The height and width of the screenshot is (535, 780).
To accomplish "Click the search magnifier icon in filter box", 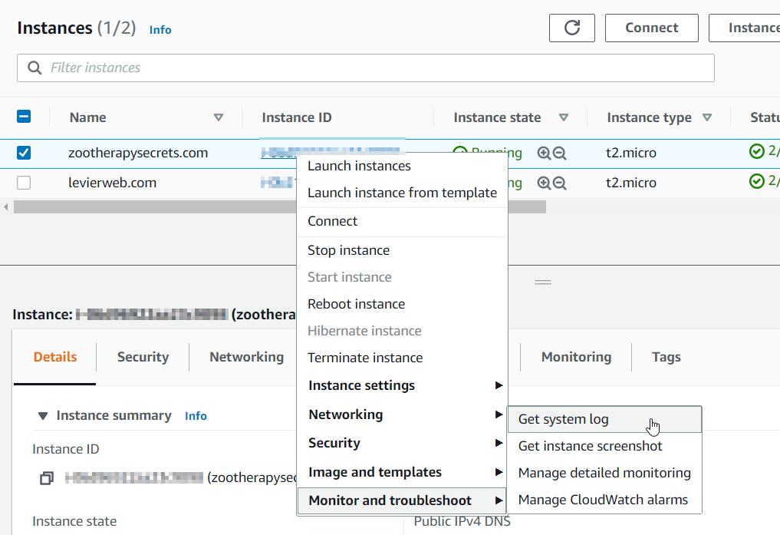I will tap(35, 68).
